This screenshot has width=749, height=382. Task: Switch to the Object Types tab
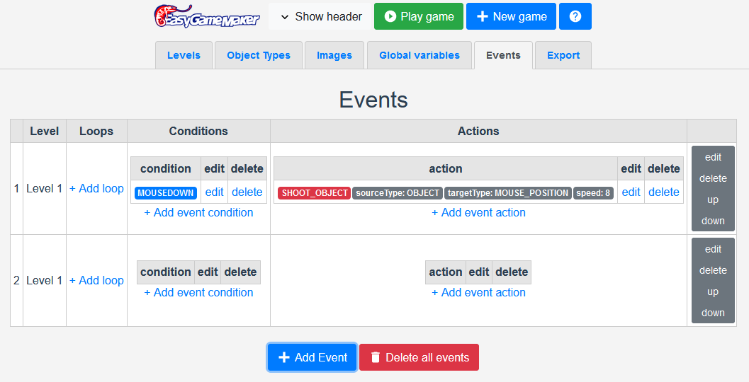coord(258,55)
